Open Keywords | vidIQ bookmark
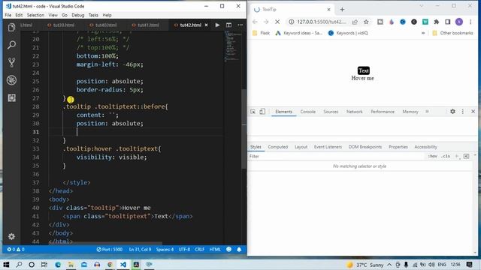The width and height of the screenshot is (481, 270). (x=348, y=33)
